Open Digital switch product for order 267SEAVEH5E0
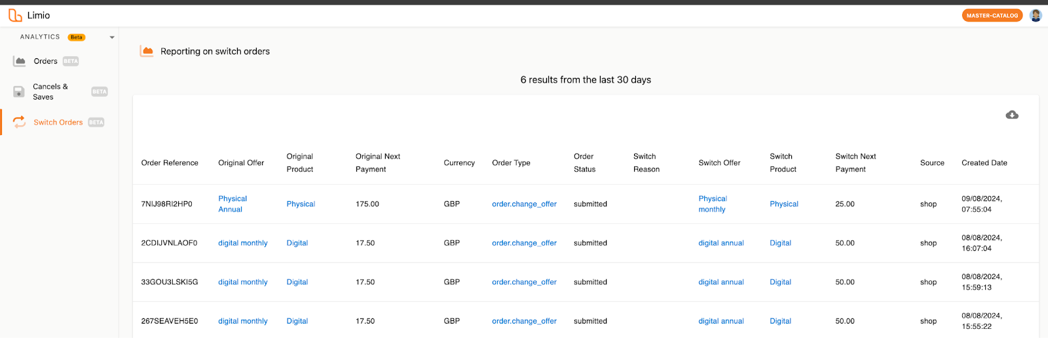The image size is (1048, 338). coord(780,321)
